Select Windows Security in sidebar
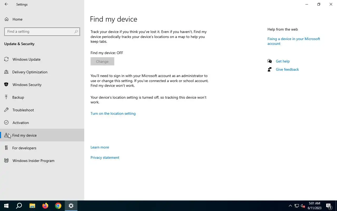The height and width of the screenshot is (211, 337). (42, 85)
